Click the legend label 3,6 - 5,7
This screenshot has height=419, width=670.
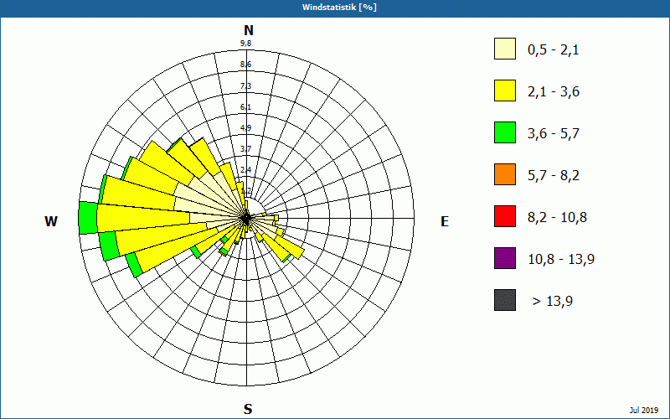pos(554,134)
